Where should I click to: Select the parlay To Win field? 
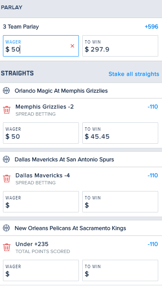(120, 46)
